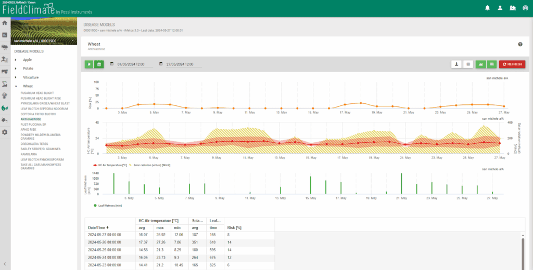Viewport: 533px width, 270px height.
Task: Toggle the HC Air temperature legend marker
Action: (x=95, y=165)
